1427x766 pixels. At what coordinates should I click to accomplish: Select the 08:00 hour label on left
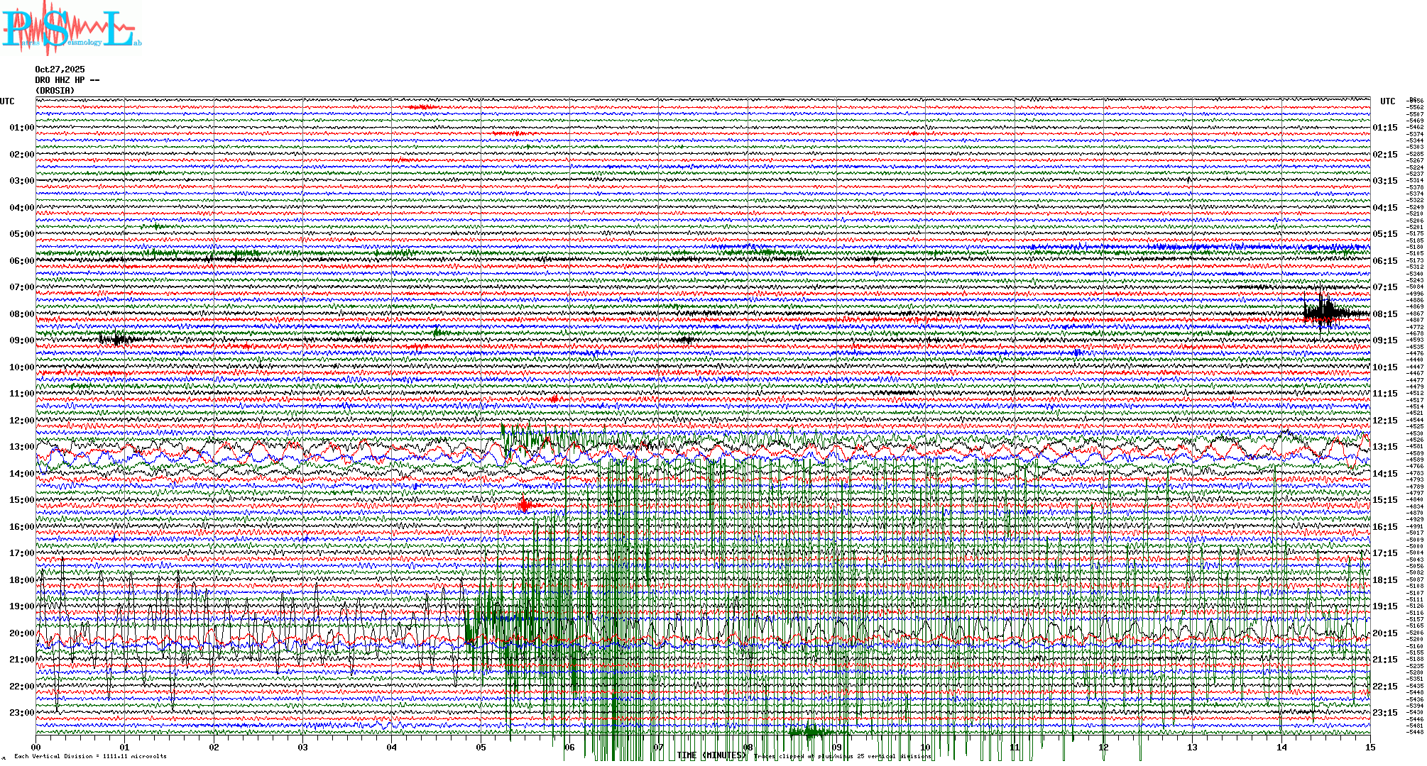[21, 314]
